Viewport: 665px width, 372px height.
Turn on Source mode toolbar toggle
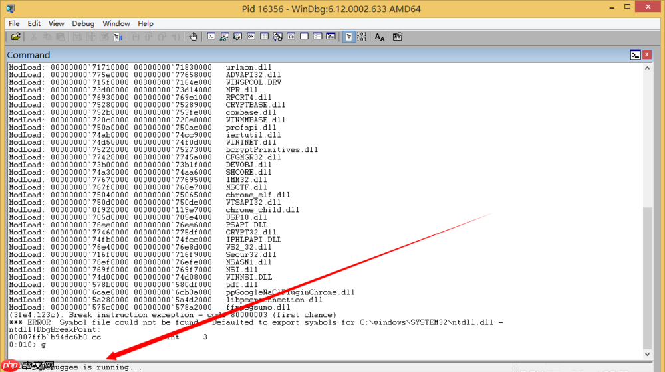348,37
